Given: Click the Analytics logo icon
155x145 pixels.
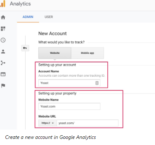Looking at the screenshot, I should pyautogui.click(x=3, y=4).
